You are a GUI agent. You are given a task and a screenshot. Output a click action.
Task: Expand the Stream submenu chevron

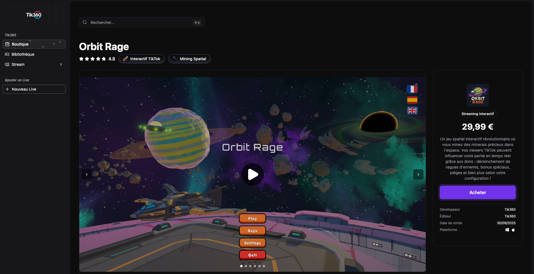pos(61,64)
